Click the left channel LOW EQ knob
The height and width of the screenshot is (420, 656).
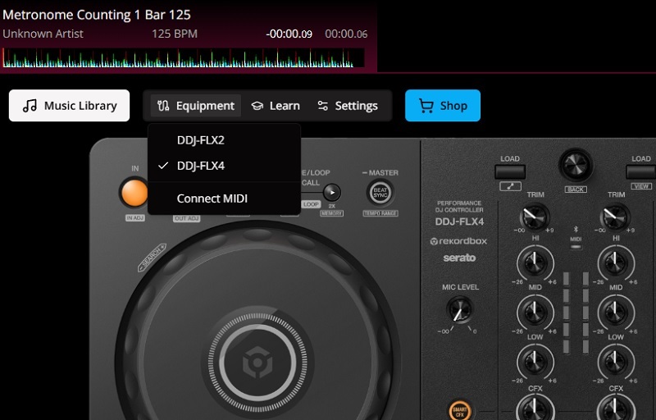click(x=535, y=362)
